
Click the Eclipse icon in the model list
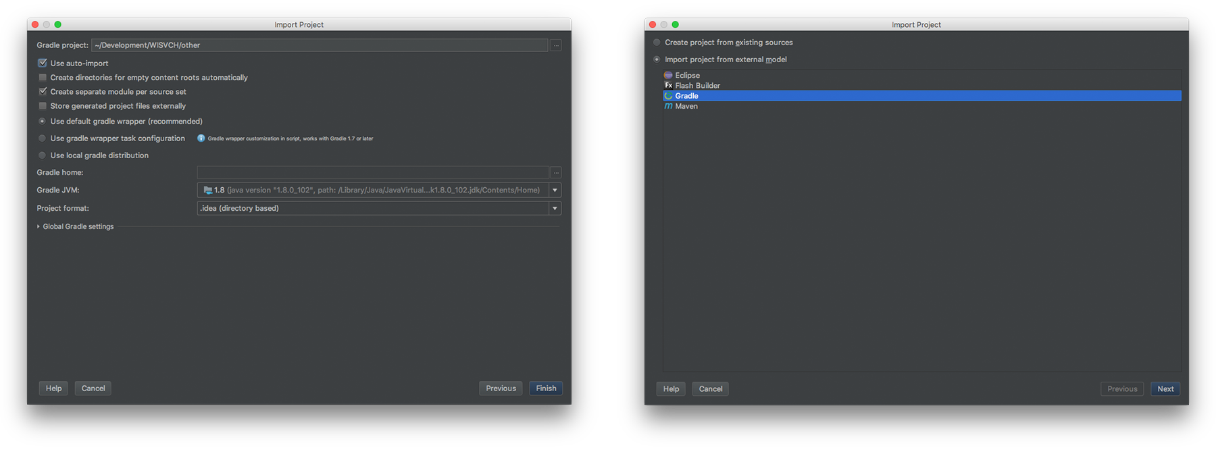(x=668, y=75)
